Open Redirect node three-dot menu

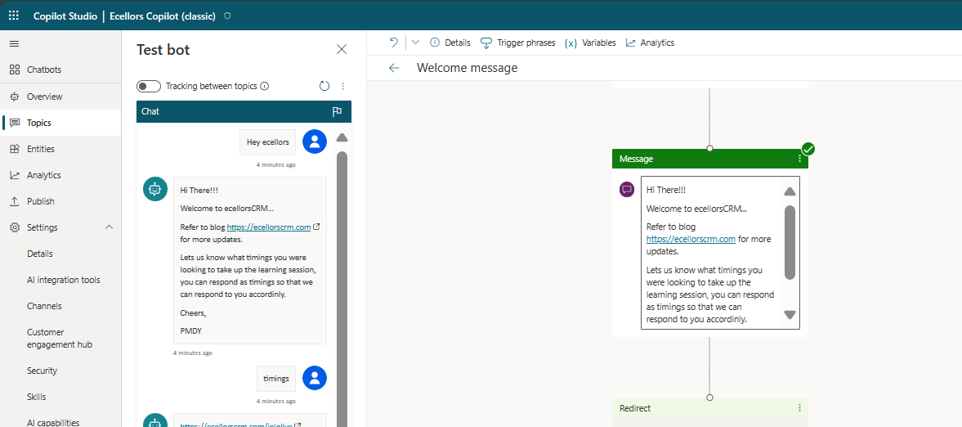tap(799, 408)
